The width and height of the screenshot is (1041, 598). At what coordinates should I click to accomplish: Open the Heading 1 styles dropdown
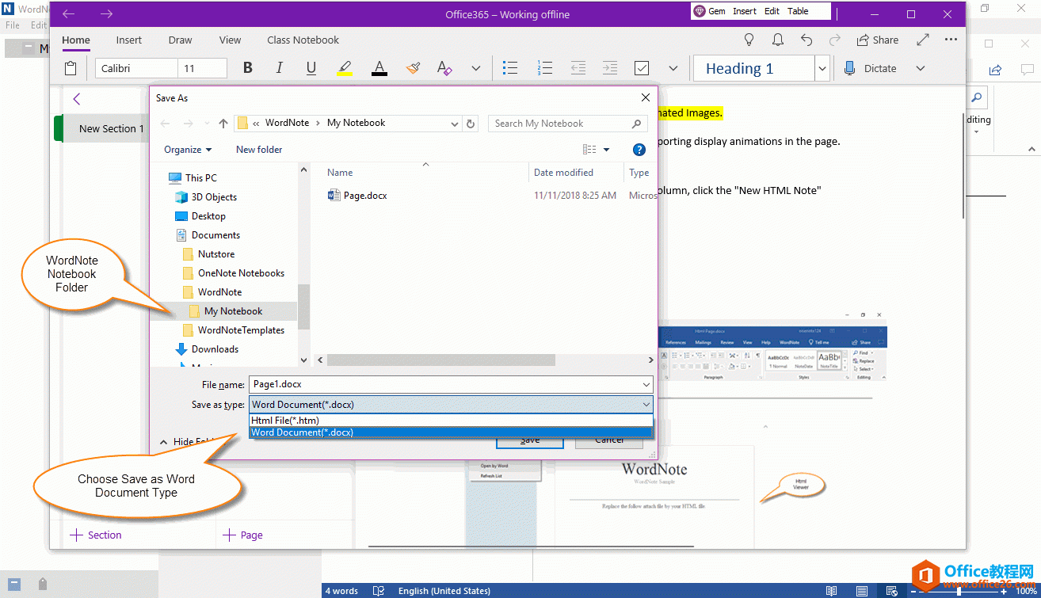[x=822, y=68]
